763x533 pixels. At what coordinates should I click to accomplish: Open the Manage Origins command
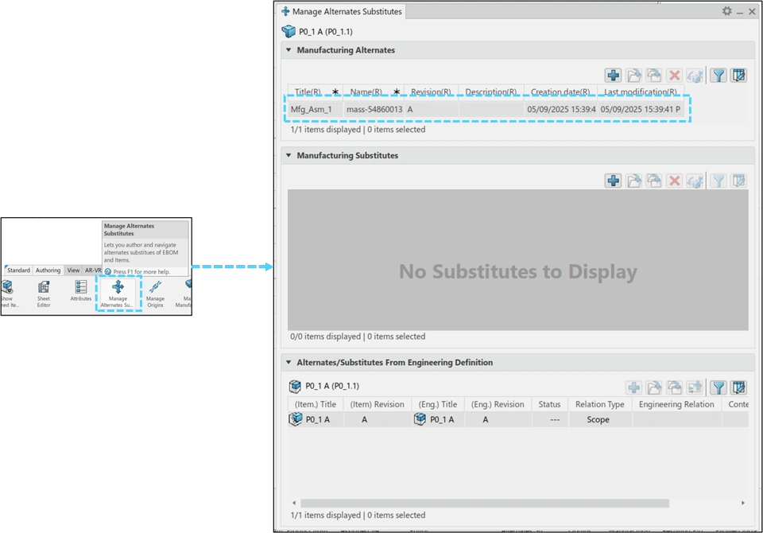click(x=155, y=294)
